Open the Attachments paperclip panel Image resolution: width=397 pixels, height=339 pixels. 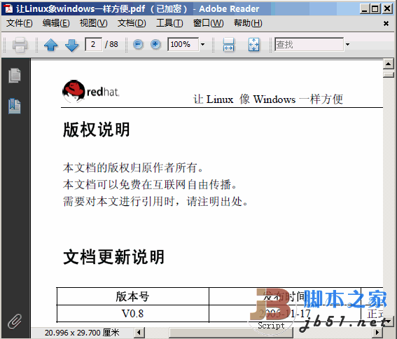click(15, 321)
